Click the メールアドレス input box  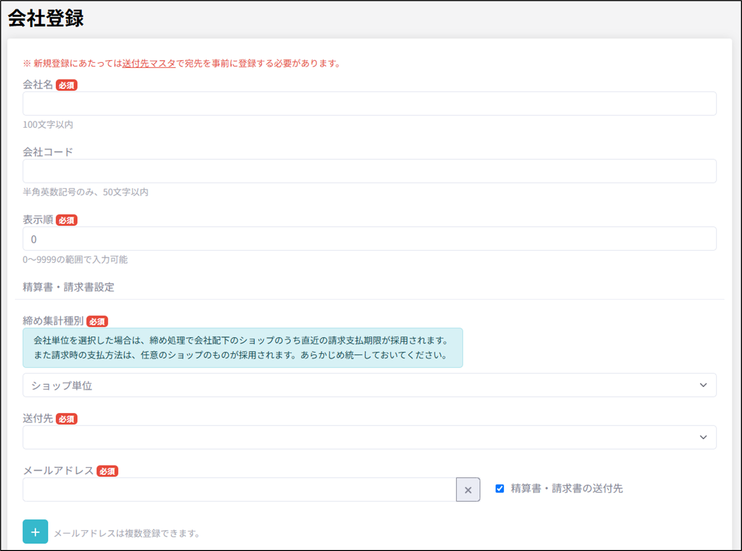[x=239, y=490]
